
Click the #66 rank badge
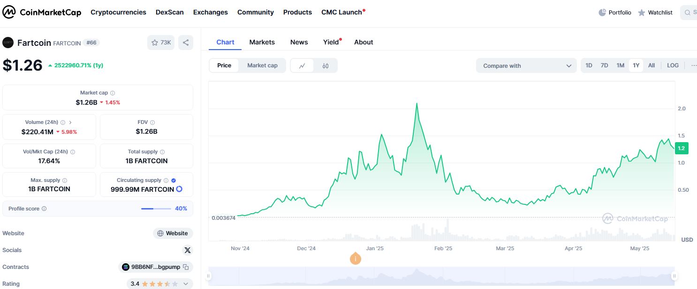coord(91,43)
